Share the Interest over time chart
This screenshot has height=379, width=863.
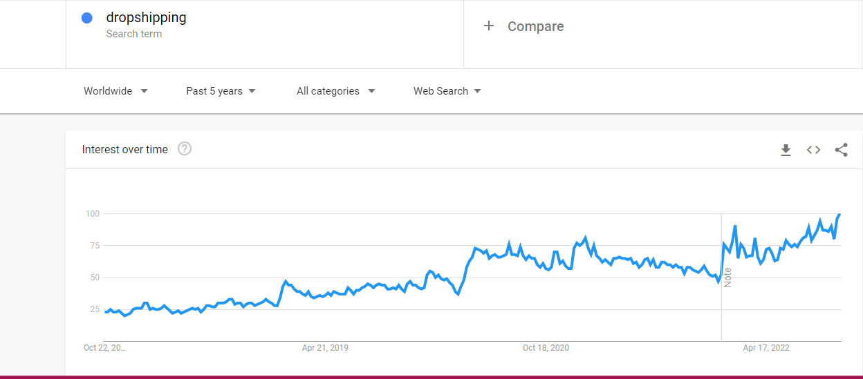click(841, 150)
